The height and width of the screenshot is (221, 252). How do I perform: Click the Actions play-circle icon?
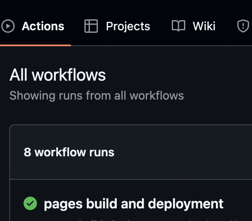pos(8,26)
